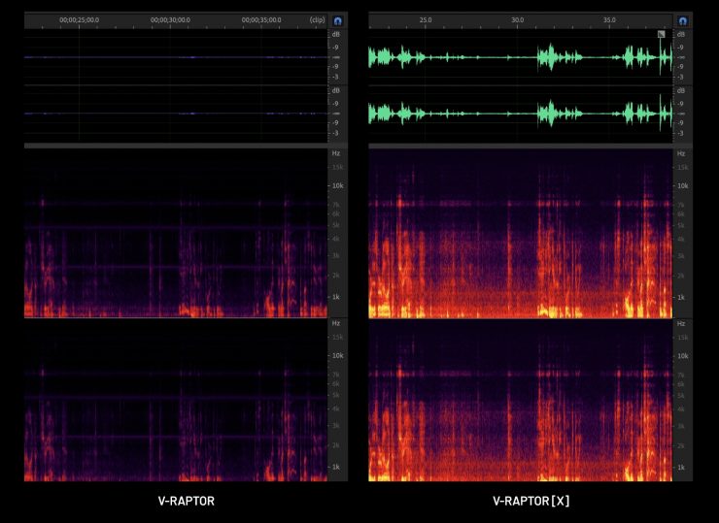The height and width of the screenshot is (523, 719).
Task: Click the divider bar between left waveform and spectrogram
Action: click(175, 146)
